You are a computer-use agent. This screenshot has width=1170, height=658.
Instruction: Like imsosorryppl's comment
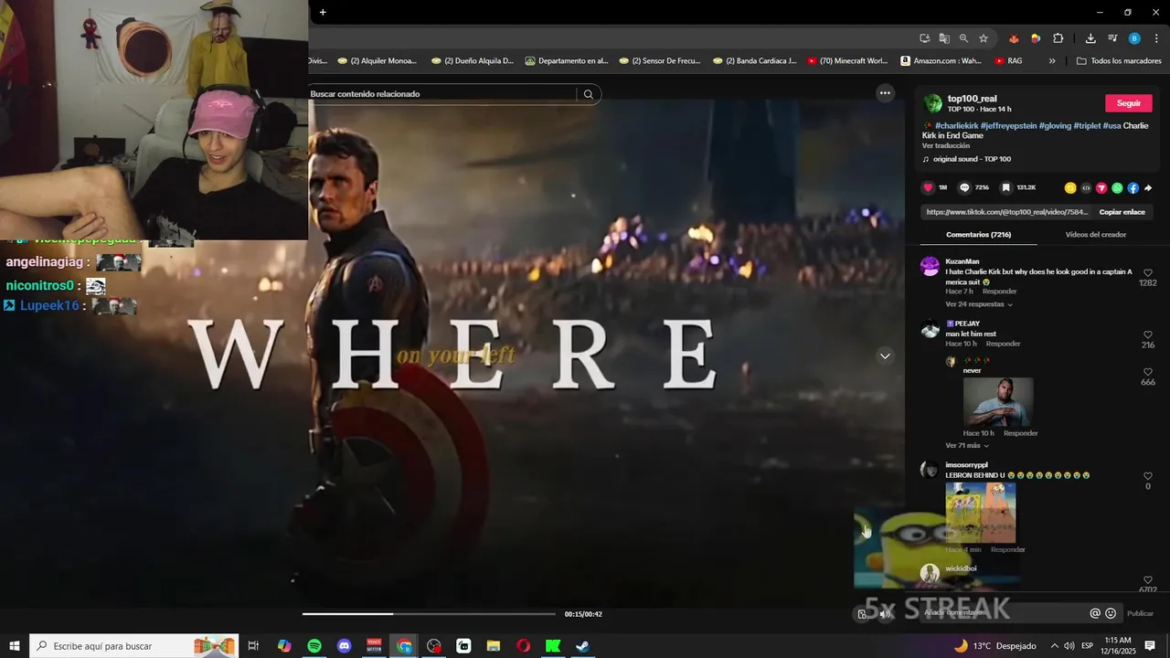(x=1148, y=476)
